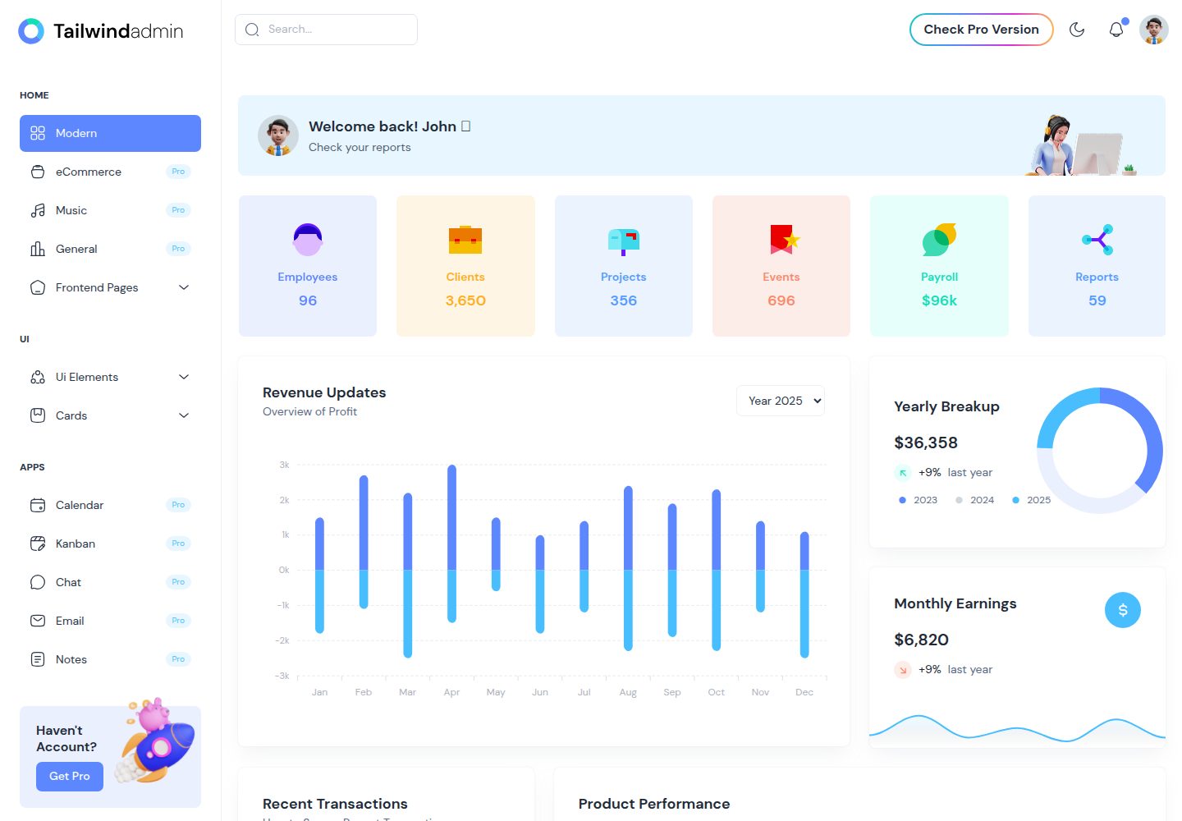
Task: Click the Tailwindadmin brand name
Action: coord(118,31)
